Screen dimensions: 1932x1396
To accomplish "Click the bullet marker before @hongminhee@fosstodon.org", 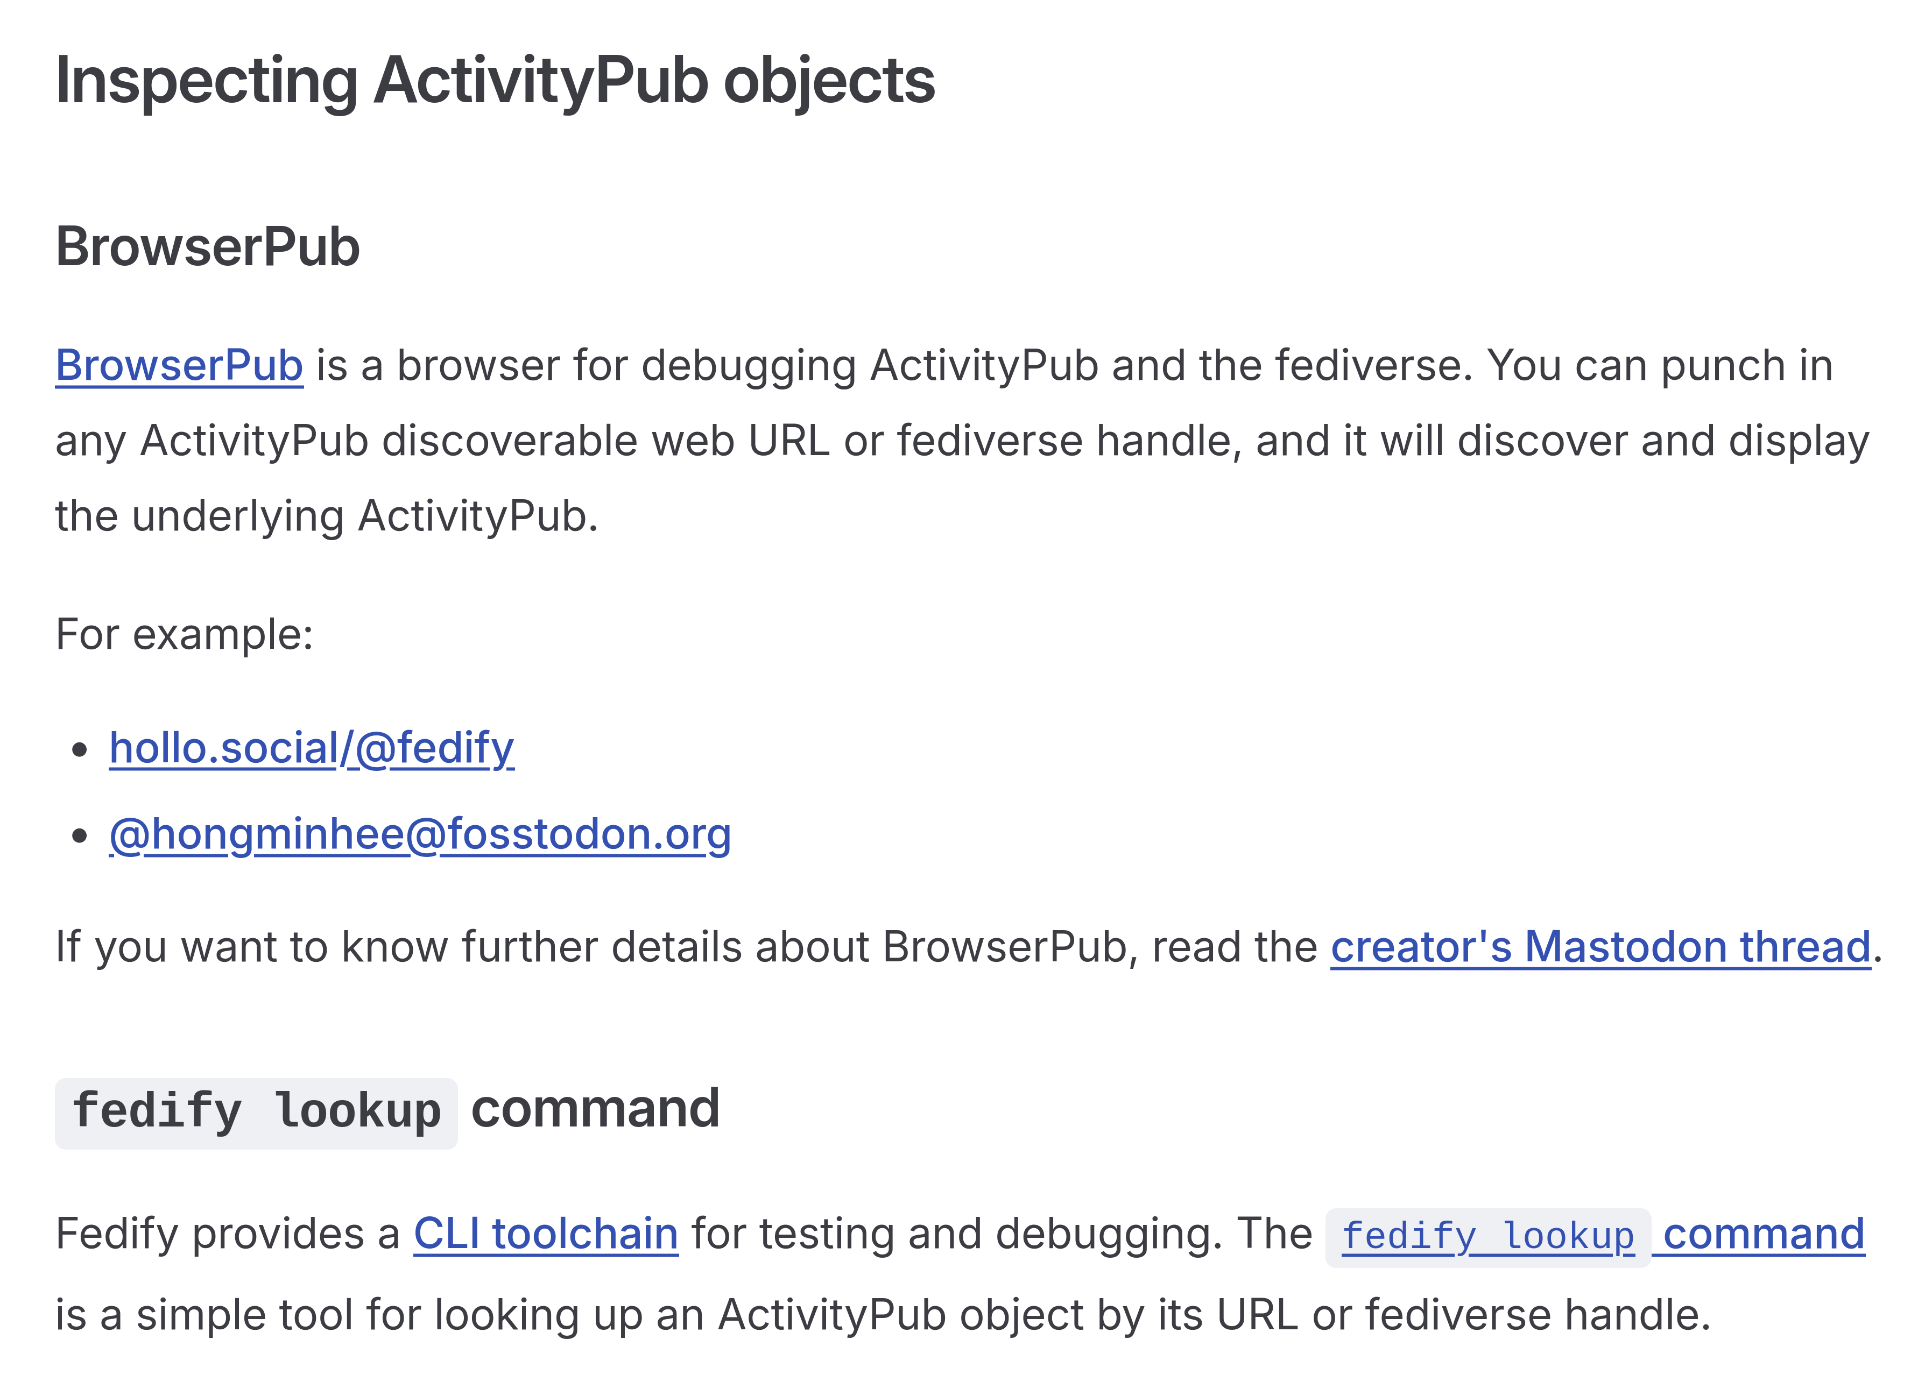I will click(x=80, y=835).
